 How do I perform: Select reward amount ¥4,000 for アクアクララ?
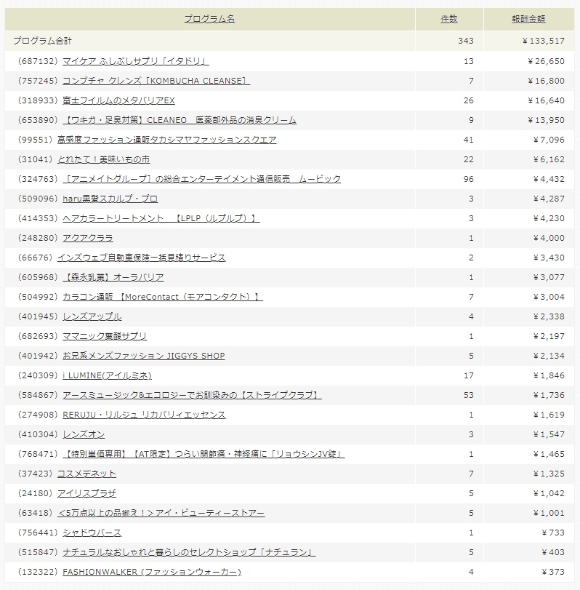point(549,238)
